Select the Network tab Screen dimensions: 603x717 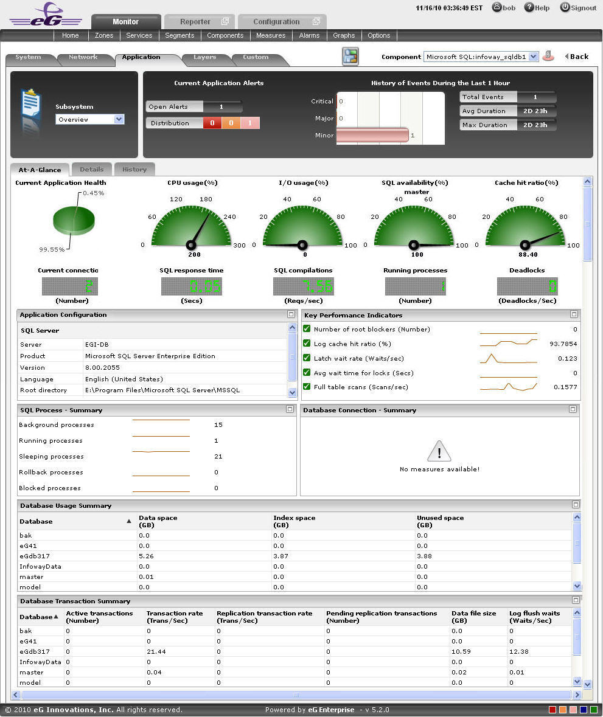(83, 57)
